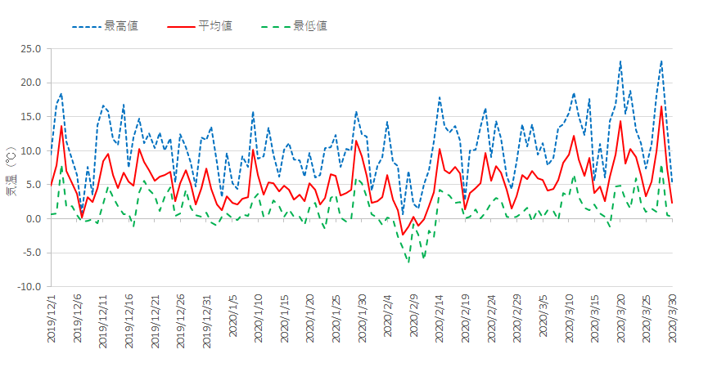The image size is (708, 381).
Task: Click the -5.0 y-axis value
Action: [x=31, y=253]
